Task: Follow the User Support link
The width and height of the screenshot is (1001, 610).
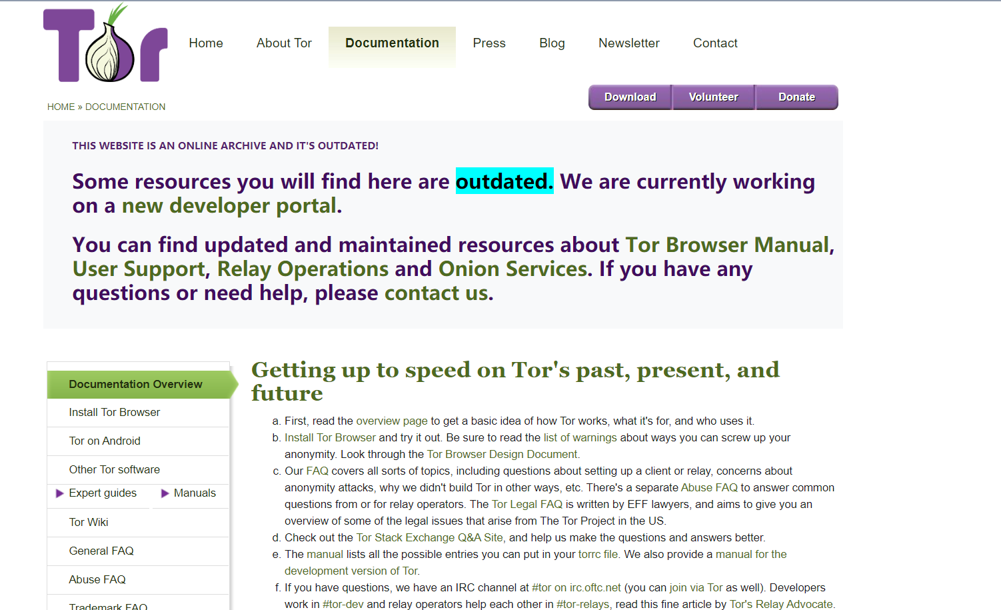Action: click(139, 269)
